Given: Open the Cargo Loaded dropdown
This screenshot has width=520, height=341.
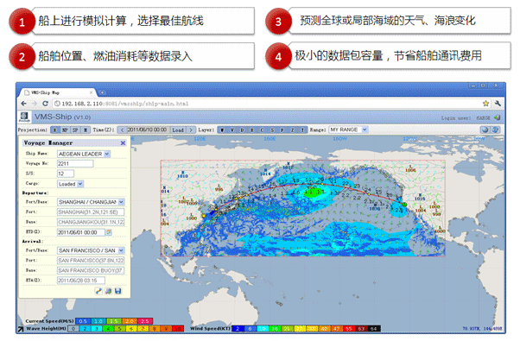Looking at the screenshot, I should point(80,184).
